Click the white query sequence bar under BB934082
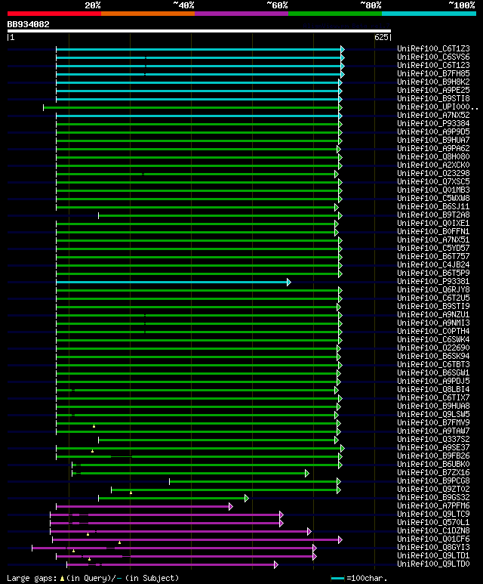Viewport: 483px width, 584px height. click(x=199, y=31)
